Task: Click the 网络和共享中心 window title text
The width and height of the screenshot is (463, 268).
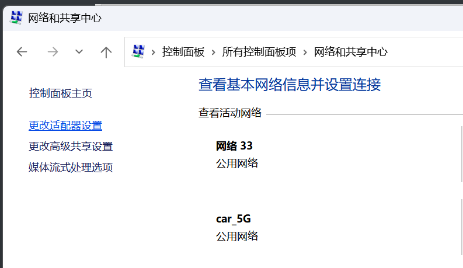Action: coord(65,18)
